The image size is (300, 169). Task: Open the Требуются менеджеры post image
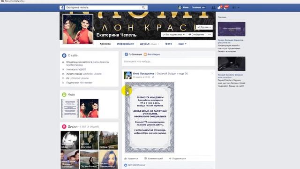150,117
